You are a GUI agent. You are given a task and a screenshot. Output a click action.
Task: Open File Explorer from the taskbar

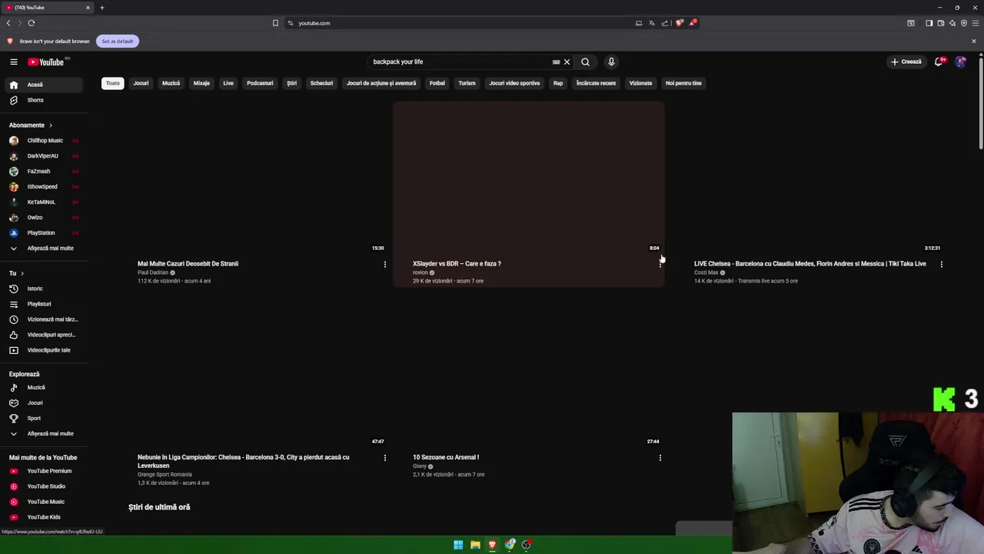pos(475,545)
